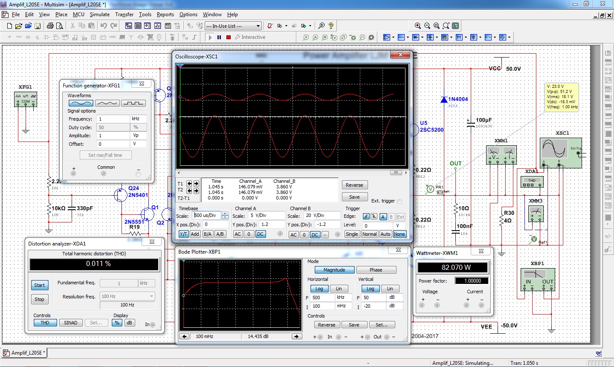Expand analog components toolbar dropdown arrow
The width and height of the screenshot is (614, 367).
(x=393, y=38)
